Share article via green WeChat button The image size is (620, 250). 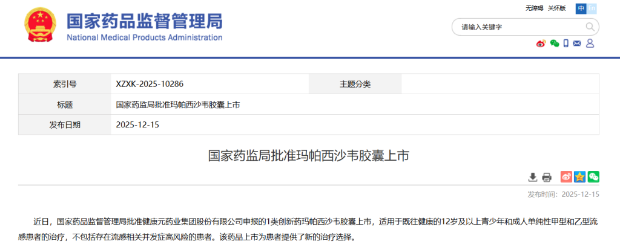(593, 177)
